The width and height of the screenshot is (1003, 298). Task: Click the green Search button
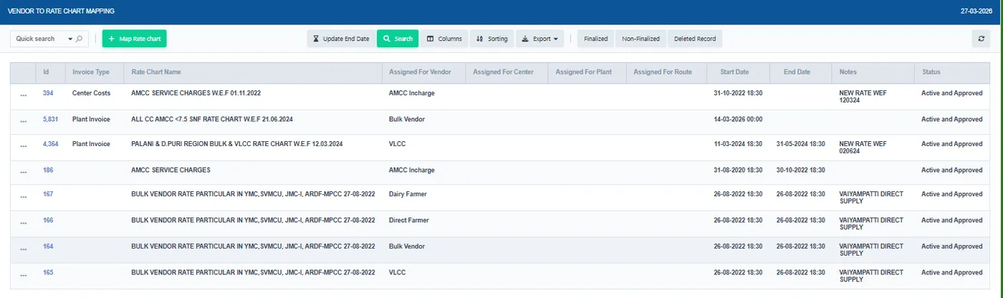click(x=398, y=39)
